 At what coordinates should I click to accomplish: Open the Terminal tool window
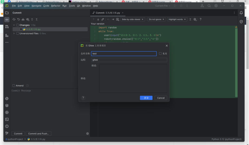click(7, 119)
